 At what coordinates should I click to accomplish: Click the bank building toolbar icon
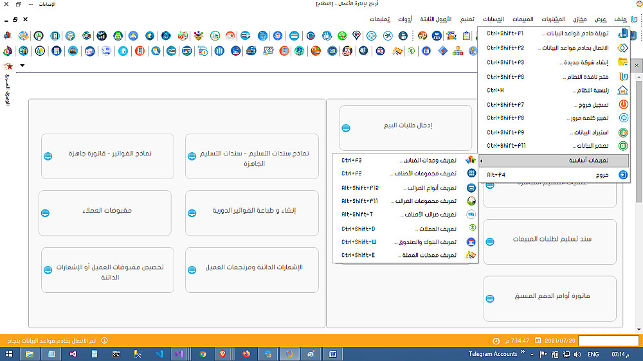pos(426,51)
